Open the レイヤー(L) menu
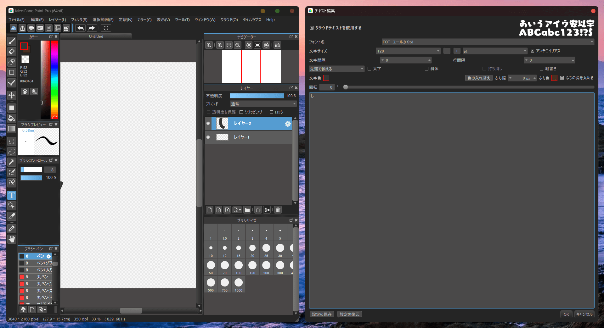This screenshot has width=604, height=328. 57,19
